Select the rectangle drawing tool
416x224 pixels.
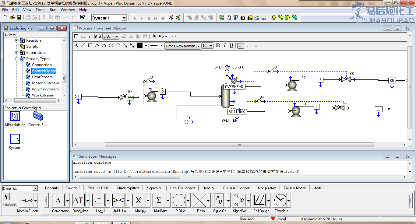[90, 46]
